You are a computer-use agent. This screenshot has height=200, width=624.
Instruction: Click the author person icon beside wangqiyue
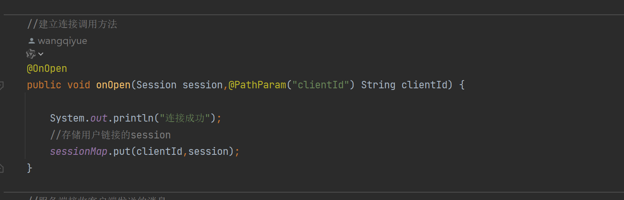pyautogui.click(x=31, y=41)
